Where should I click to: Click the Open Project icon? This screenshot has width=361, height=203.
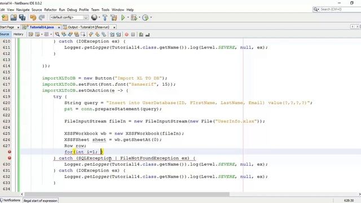[x=14, y=17]
